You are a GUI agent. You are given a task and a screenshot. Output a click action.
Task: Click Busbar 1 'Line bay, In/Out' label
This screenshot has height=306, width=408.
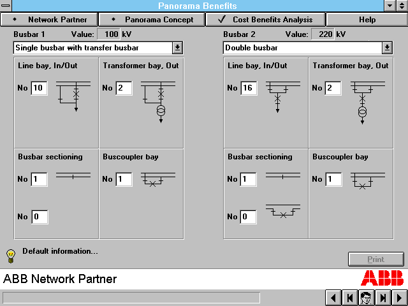coord(48,66)
